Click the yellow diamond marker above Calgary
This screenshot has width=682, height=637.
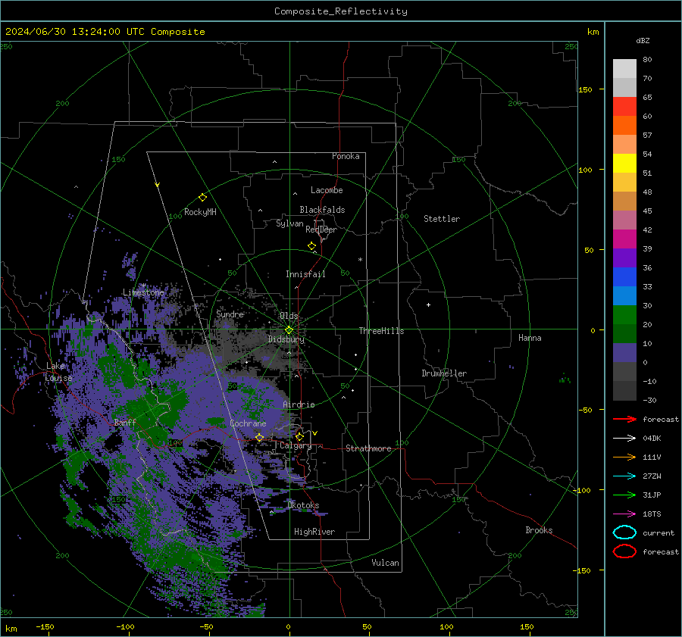tap(299, 436)
